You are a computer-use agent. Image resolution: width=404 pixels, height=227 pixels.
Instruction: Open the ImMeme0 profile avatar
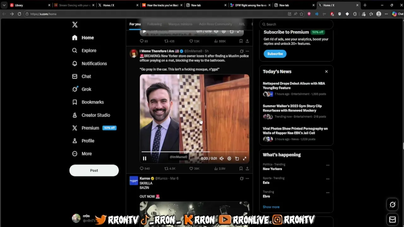(134, 53)
